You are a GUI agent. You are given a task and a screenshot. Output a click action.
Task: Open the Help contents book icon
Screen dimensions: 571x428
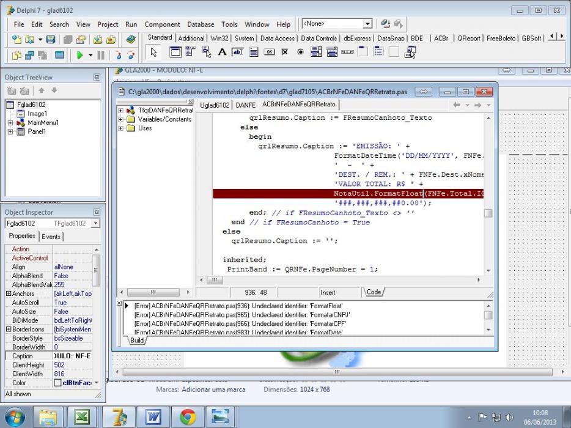[x=131, y=39]
